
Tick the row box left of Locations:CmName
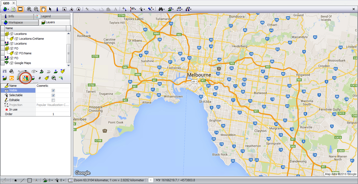point(3,39)
